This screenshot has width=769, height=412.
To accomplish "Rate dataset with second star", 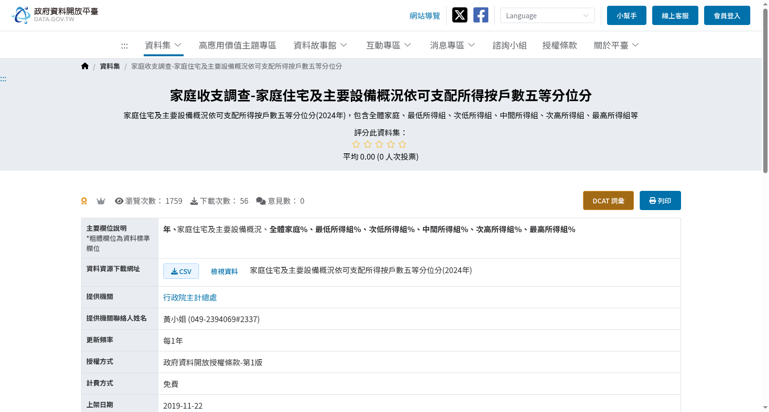I will tap(368, 144).
